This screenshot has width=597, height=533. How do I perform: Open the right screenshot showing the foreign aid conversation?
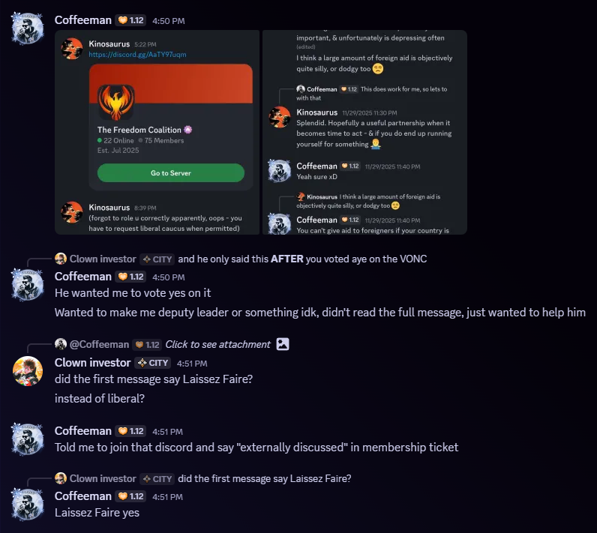[364, 132]
